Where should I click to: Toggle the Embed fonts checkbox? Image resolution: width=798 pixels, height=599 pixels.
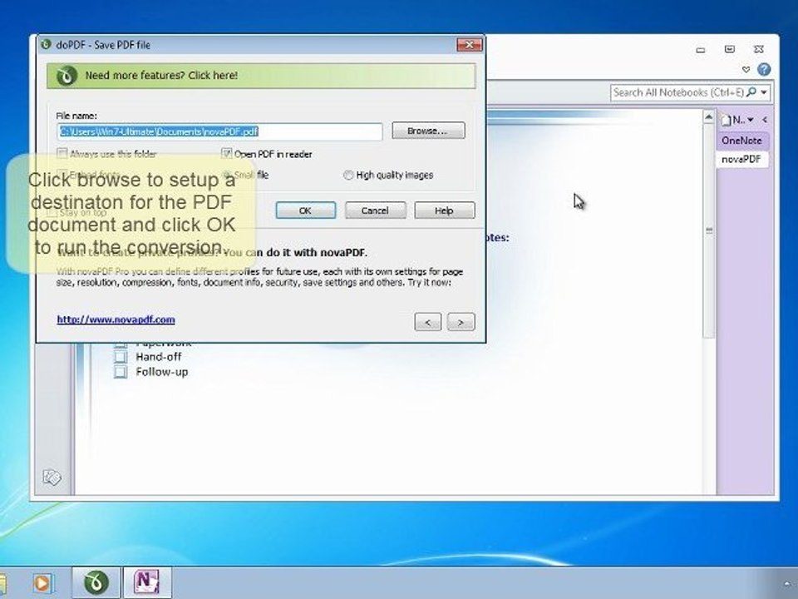[62, 175]
